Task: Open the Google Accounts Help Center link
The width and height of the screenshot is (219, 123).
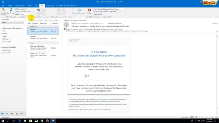Action: tap(113, 101)
